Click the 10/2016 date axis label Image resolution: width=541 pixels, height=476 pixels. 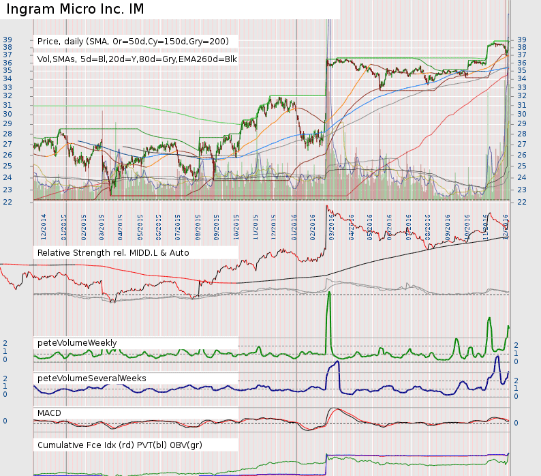click(x=467, y=227)
